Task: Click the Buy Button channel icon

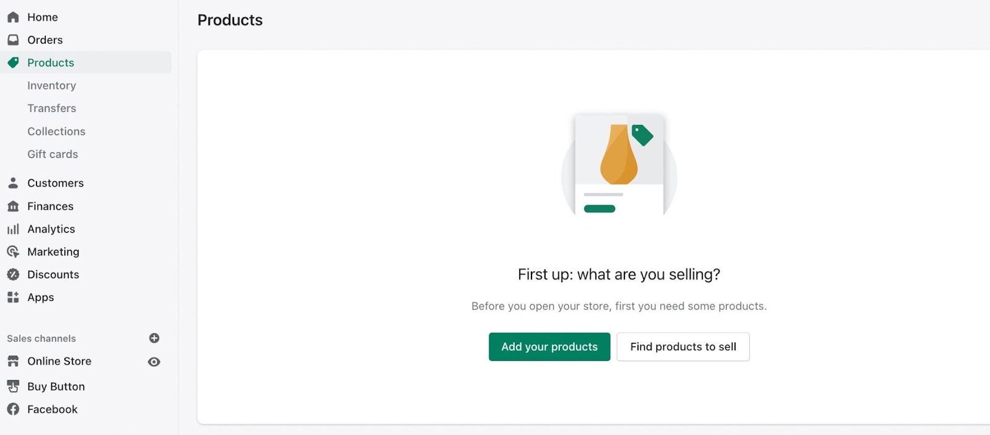Action: coord(13,387)
